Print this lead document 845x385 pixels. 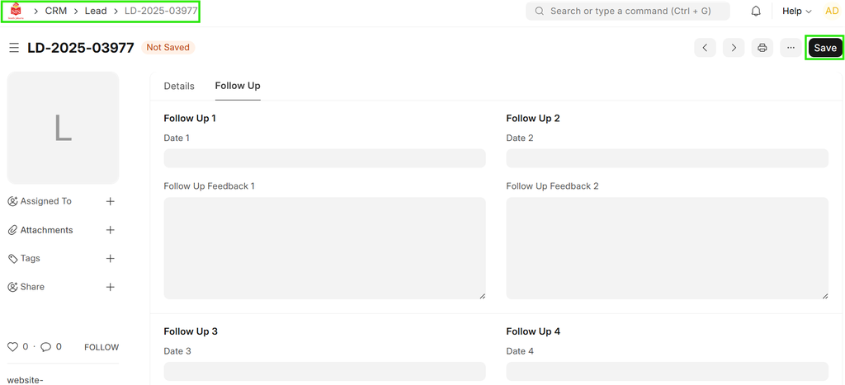click(762, 48)
